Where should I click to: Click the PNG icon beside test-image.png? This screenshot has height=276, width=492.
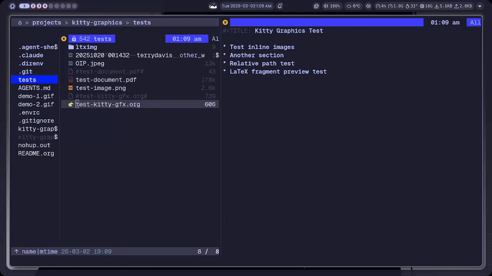[71, 88]
